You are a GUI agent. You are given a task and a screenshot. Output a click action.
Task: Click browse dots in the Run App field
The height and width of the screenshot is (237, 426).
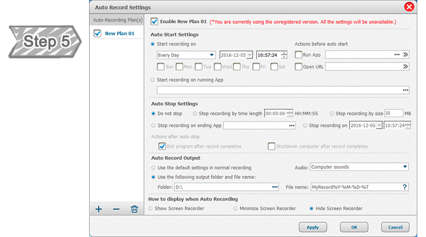397,55
